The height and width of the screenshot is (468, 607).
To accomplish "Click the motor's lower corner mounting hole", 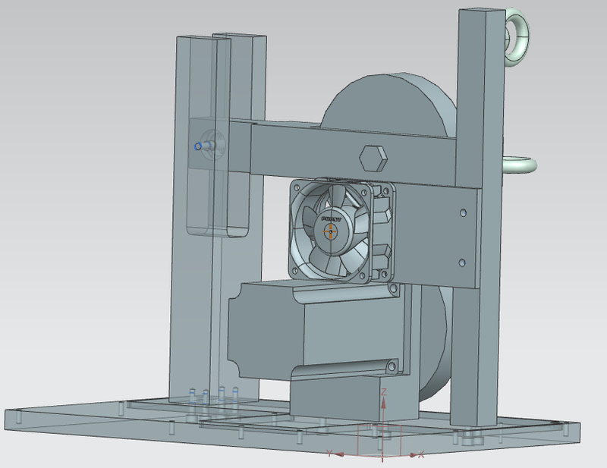I will pos(392,366).
